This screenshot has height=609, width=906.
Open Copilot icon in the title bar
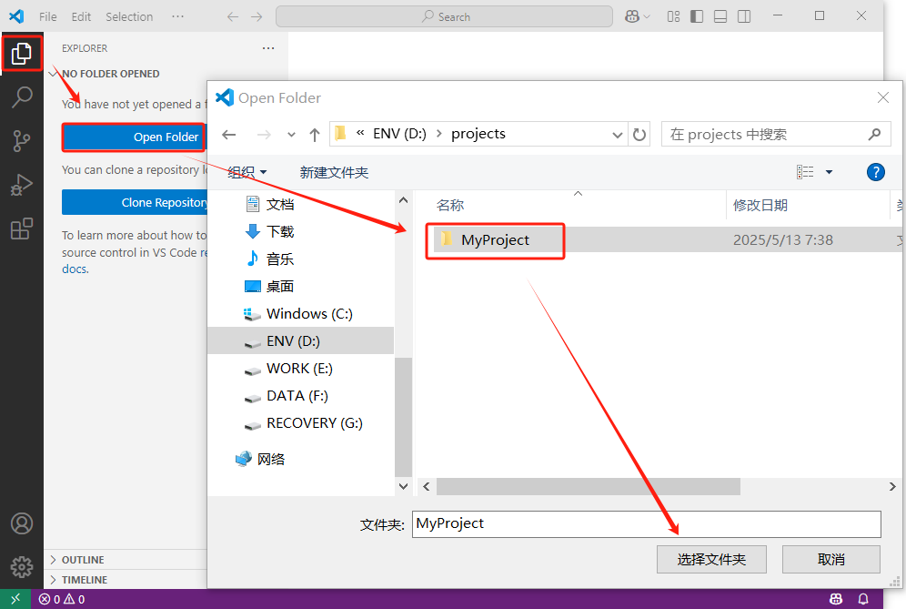(x=631, y=16)
